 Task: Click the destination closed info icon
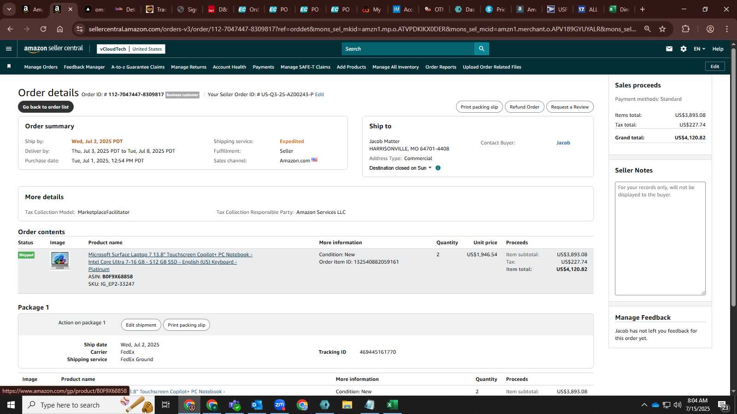coord(438,168)
